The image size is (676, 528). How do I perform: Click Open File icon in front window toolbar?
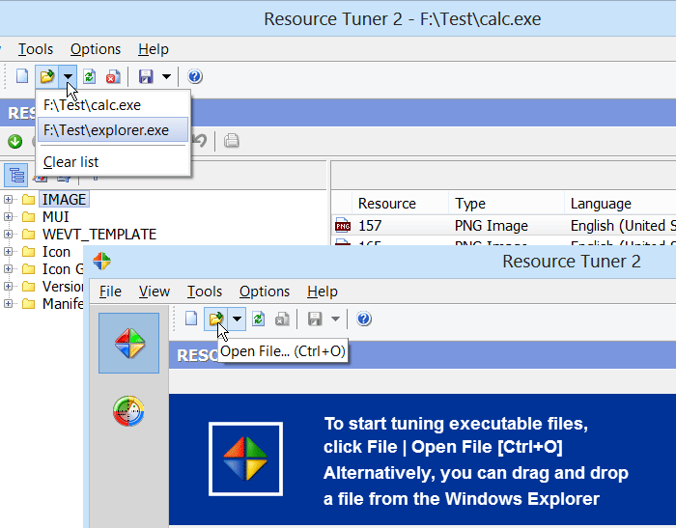tap(216, 319)
